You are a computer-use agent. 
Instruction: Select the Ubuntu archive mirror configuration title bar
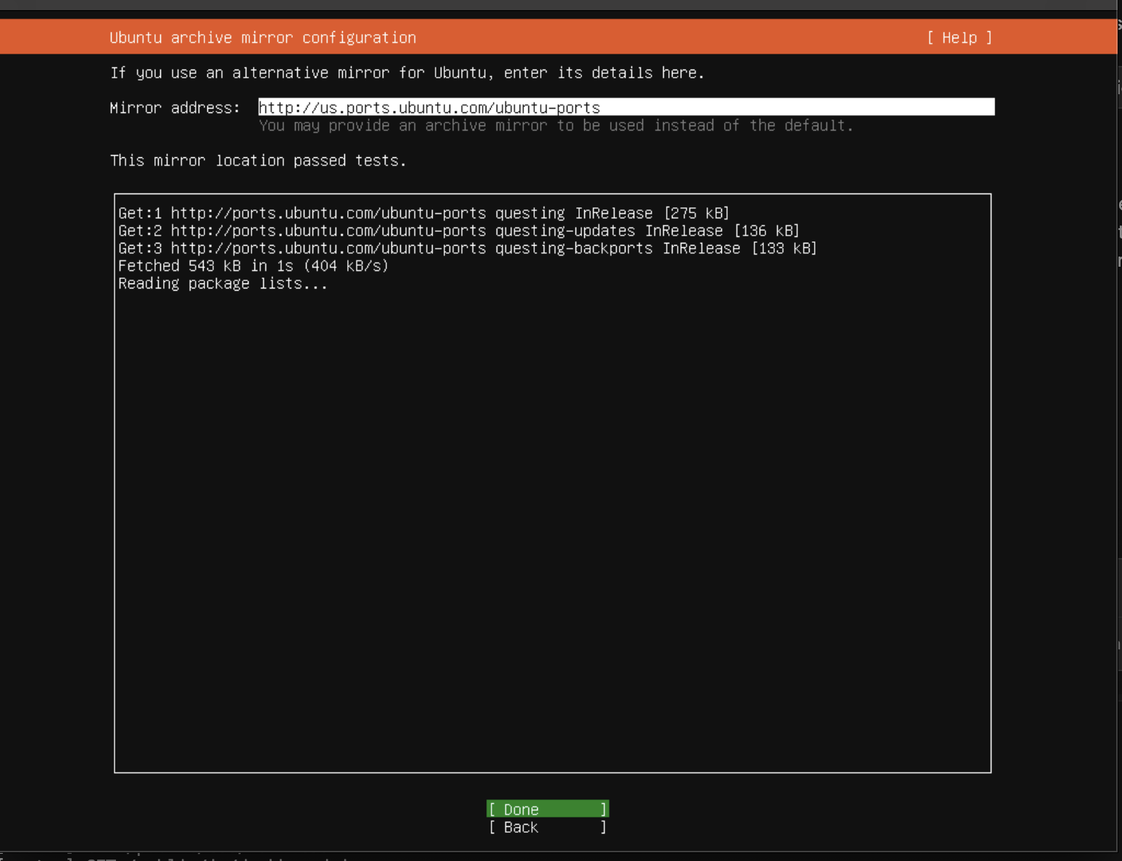coord(264,37)
